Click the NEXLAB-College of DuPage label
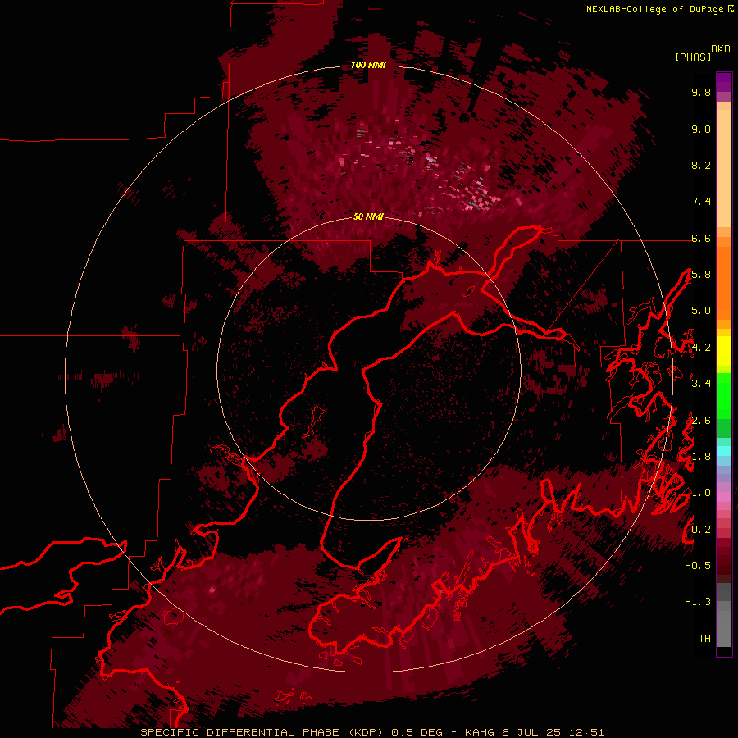Viewport: 738px width, 738px height. point(654,9)
